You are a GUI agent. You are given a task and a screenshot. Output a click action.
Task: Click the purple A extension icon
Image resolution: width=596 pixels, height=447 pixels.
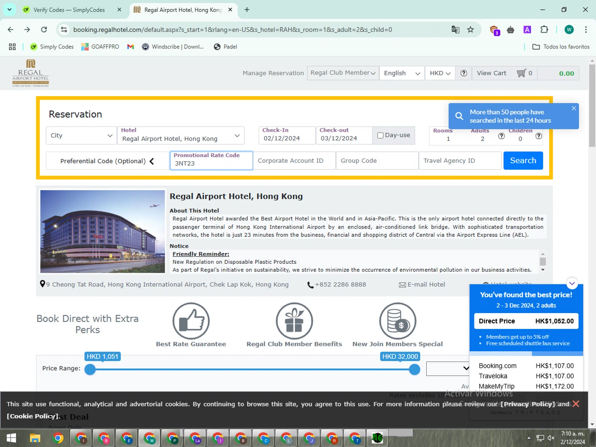[527, 29]
